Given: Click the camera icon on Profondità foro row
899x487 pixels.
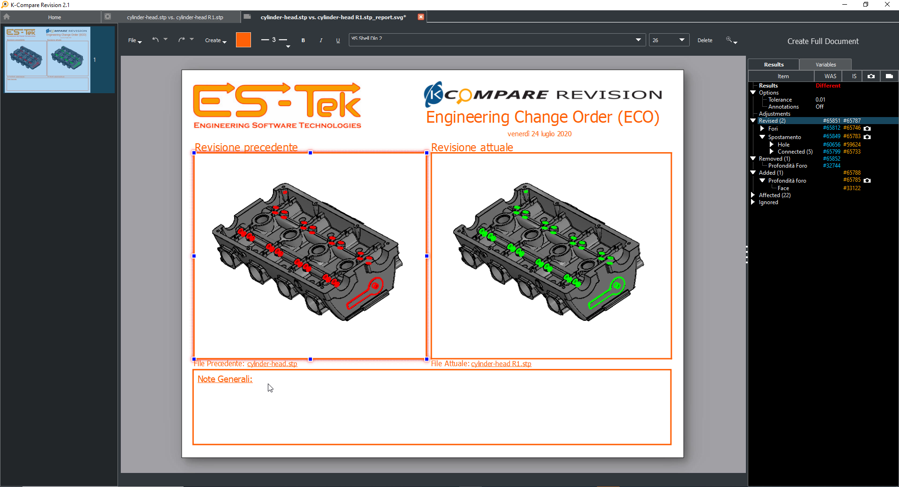Looking at the screenshot, I should [867, 180].
